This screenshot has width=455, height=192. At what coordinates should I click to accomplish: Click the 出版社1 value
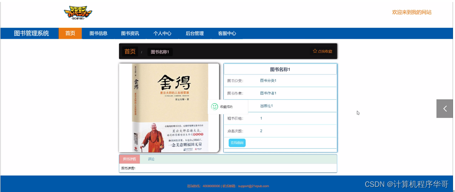click(266, 106)
